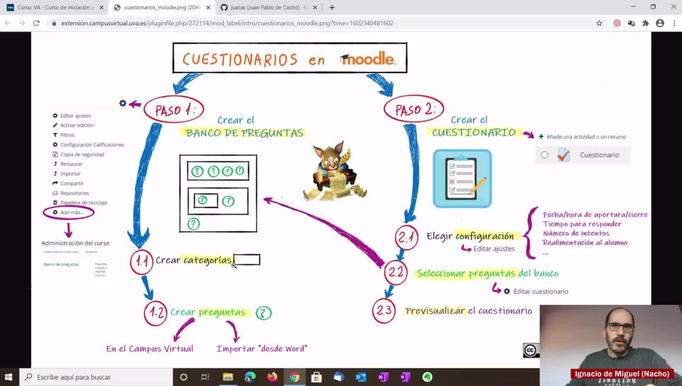The image size is (682, 386).
Task: Bookmark this page with the star icon
Action: pyautogui.click(x=599, y=23)
